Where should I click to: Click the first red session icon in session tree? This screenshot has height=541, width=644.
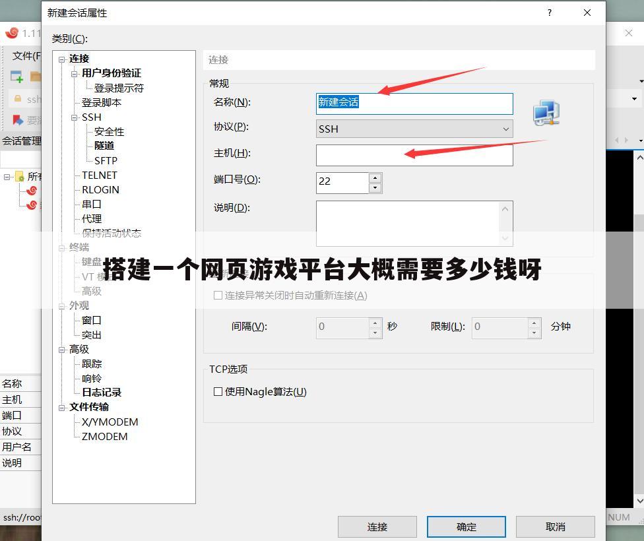[32, 191]
